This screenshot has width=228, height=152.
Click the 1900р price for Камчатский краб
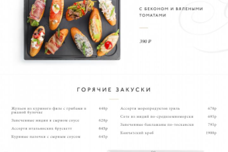(211, 133)
